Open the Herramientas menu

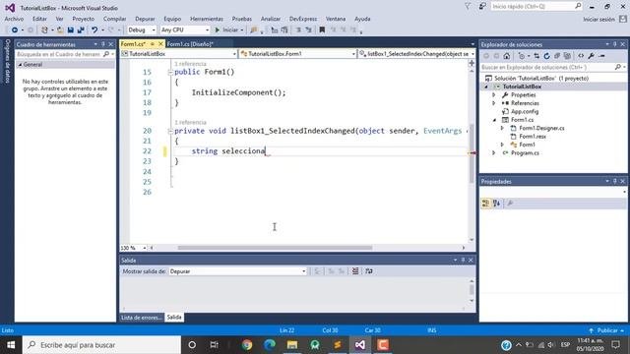[207, 19]
